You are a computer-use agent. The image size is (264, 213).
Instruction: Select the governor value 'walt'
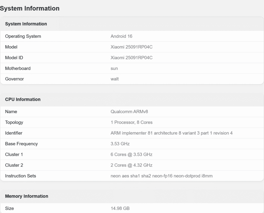click(x=115, y=79)
